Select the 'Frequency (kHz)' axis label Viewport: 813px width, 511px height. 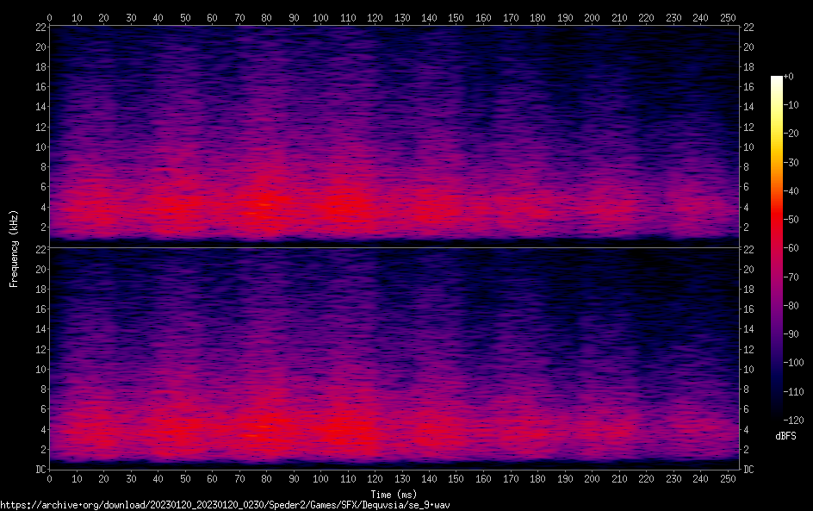click(14, 247)
